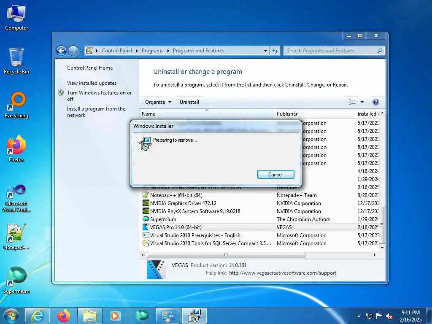The height and width of the screenshot is (324, 432).
Task: Click the horizontal scrollbar right arrow
Action: coord(375,255)
